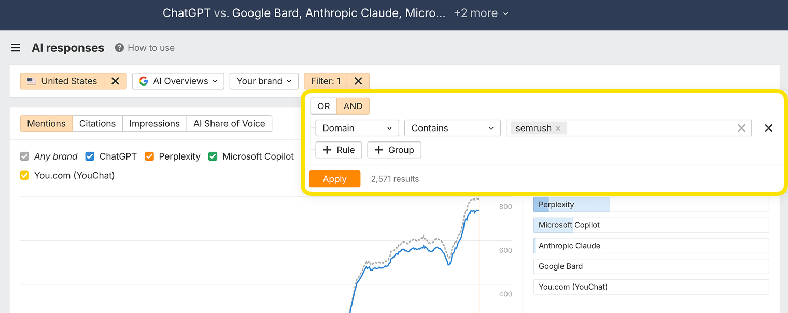Viewport: 788px width, 313px height.
Task: Open the Contains condition dropdown
Action: pyautogui.click(x=452, y=128)
